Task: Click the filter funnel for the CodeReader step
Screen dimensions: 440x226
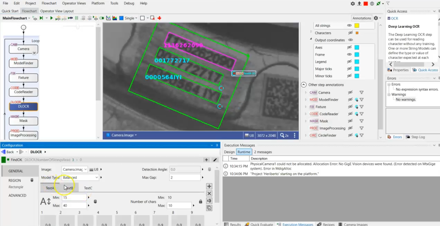Action: tap(361, 114)
